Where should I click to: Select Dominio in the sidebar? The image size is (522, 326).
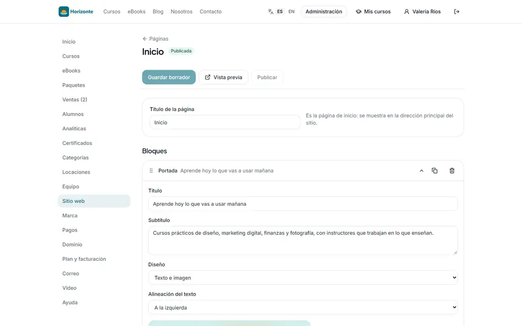94,244
